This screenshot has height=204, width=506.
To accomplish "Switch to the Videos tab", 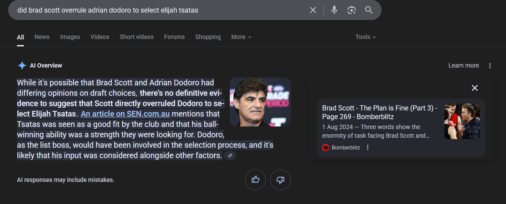I will (x=100, y=37).
